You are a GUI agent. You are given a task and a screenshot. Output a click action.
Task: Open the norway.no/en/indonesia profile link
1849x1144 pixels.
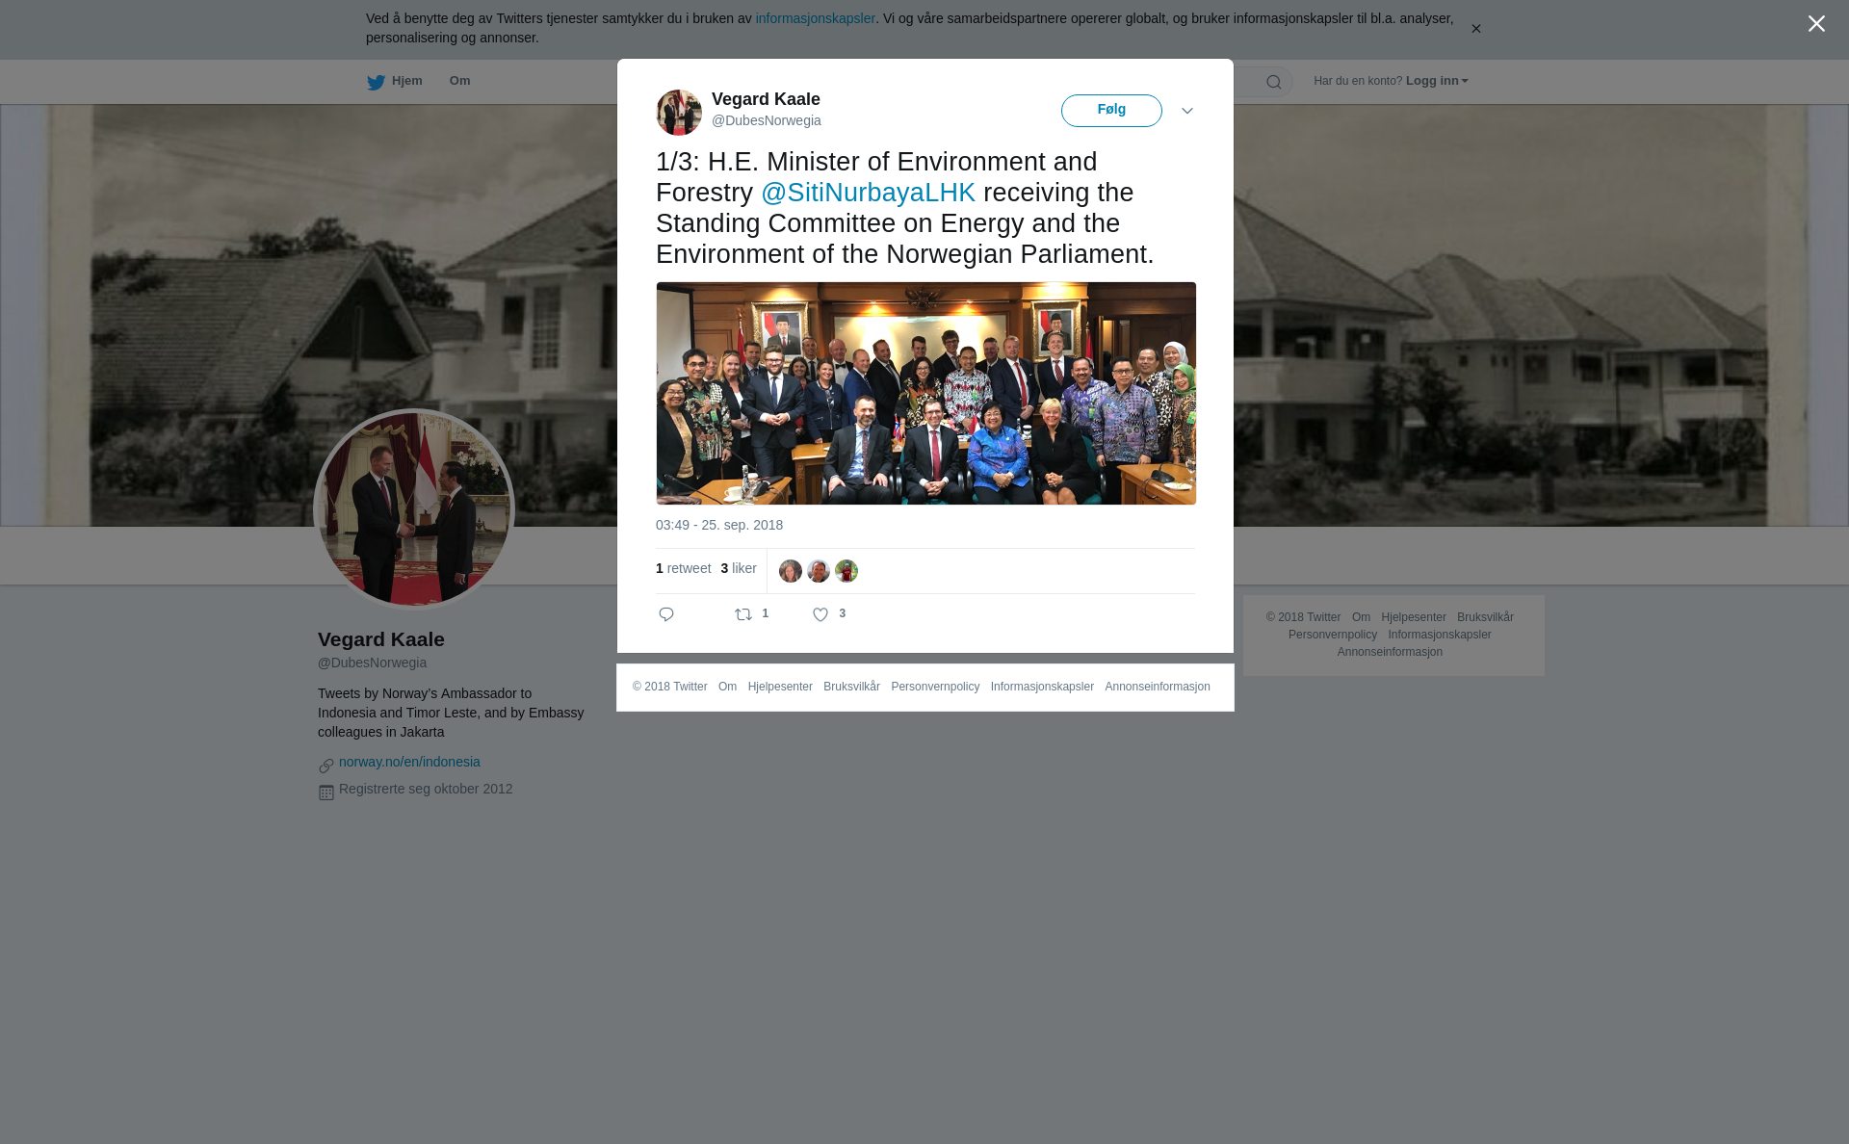(x=409, y=762)
